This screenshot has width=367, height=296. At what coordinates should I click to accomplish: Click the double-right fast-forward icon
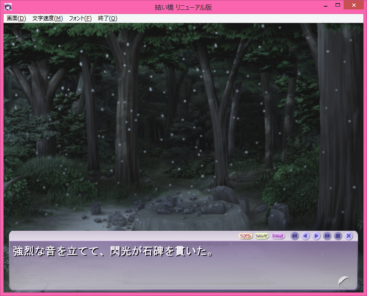click(x=327, y=236)
